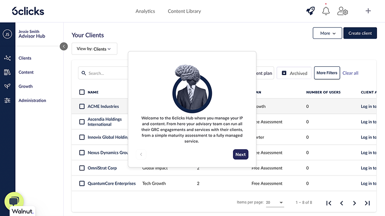Screen dimensions: 385x216
Task: Click into the Search input field
Action: (103, 73)
